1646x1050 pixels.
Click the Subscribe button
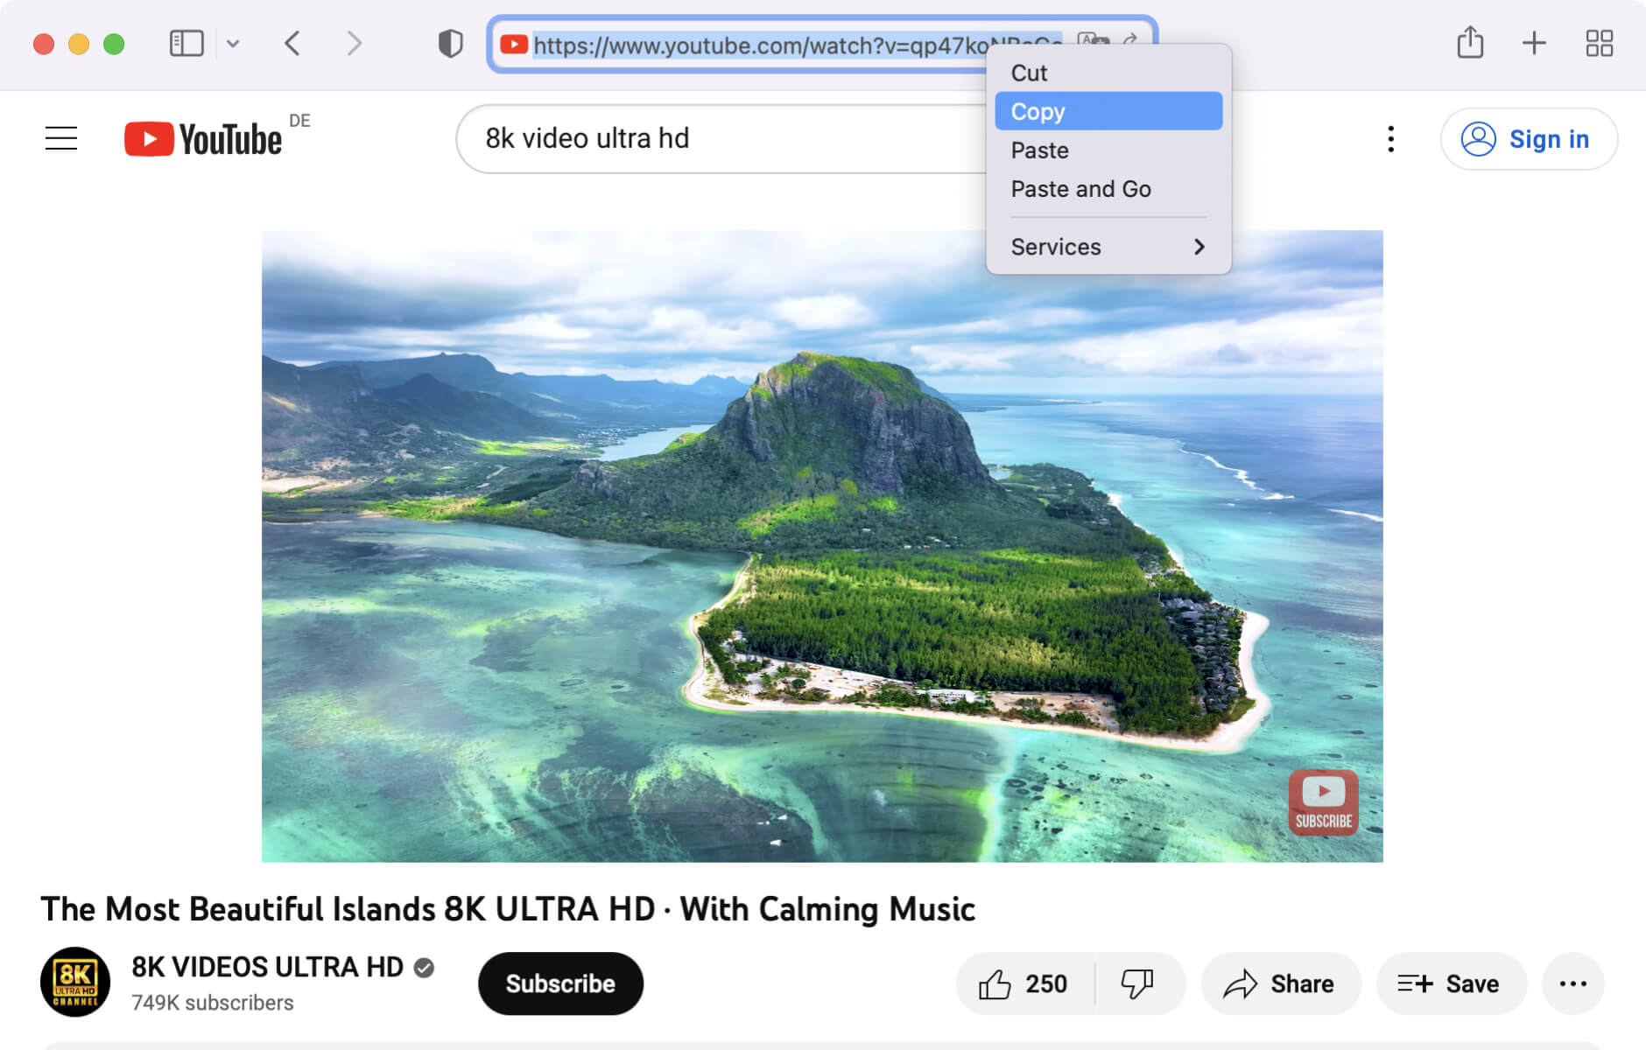(559, 983)
